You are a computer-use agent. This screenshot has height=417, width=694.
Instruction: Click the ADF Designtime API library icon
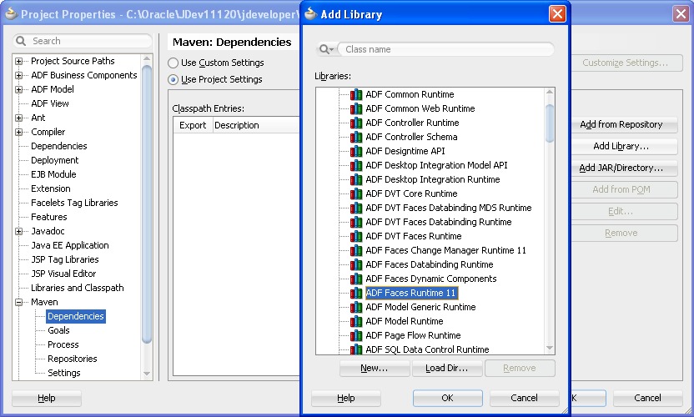coord(356,151)
